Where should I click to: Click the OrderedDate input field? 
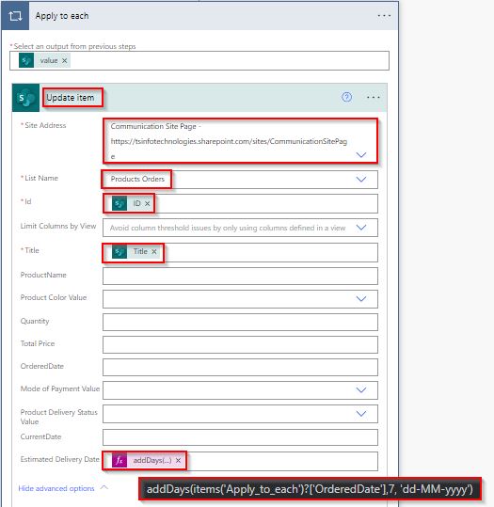point(240,367)
